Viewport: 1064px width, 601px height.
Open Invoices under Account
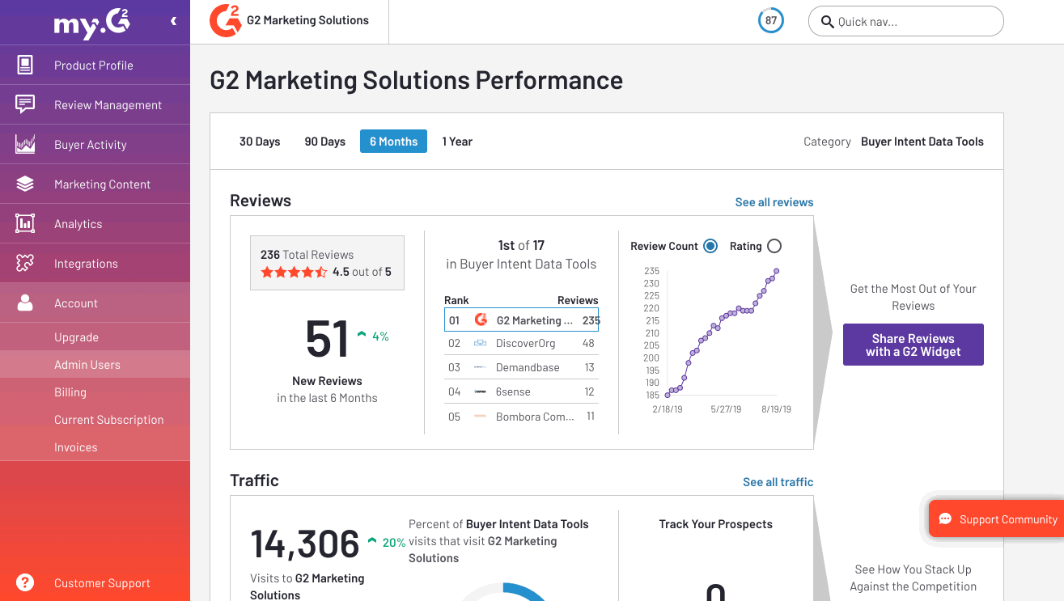(x=95, y=447)
